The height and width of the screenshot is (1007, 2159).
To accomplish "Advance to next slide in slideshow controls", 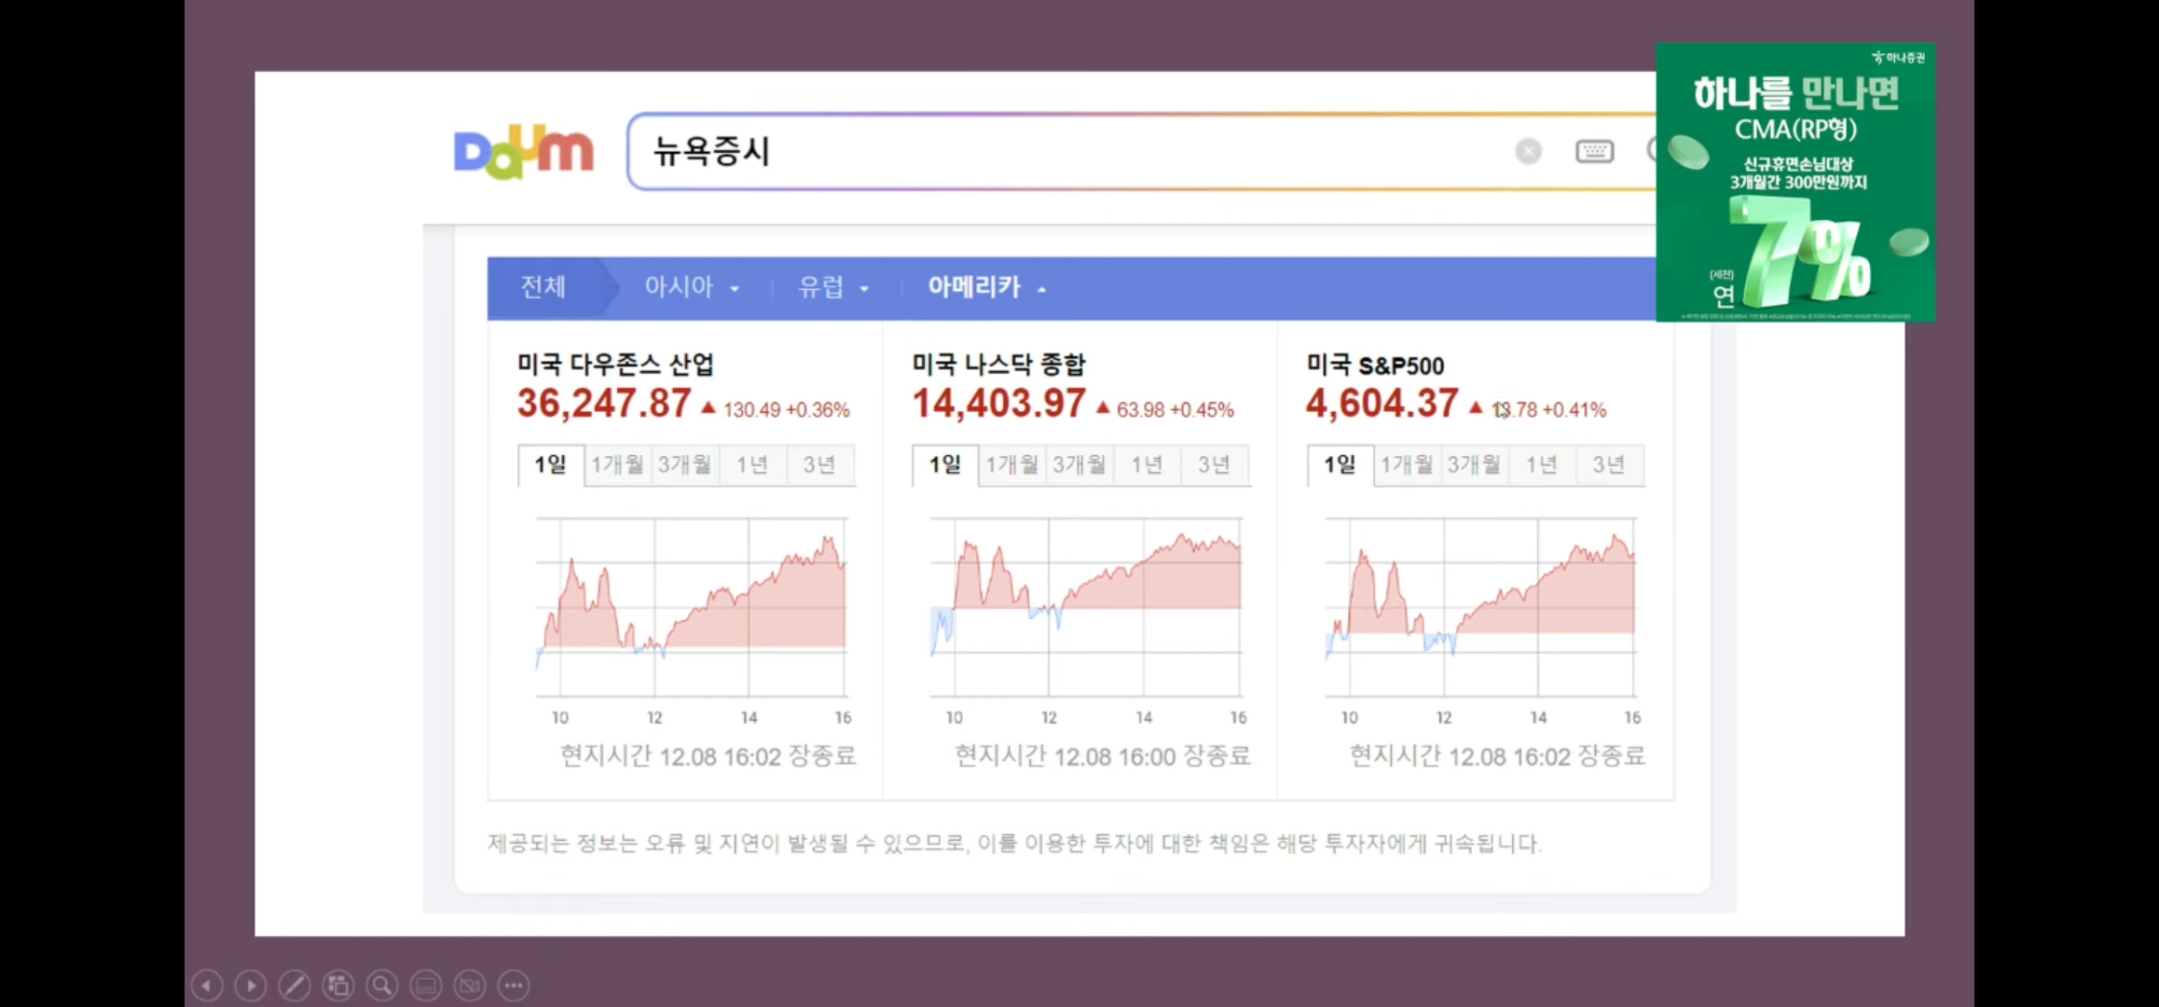I will pos(251,986).
